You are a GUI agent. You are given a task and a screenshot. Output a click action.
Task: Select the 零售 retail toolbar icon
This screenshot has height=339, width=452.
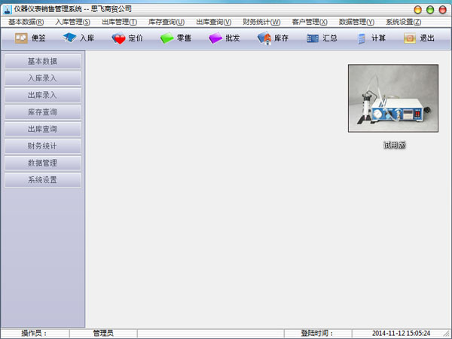[166, 38]
